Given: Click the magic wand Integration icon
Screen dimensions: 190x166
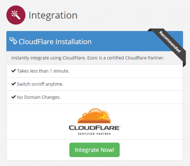Looking at the screenshot, I should [16, 15].
